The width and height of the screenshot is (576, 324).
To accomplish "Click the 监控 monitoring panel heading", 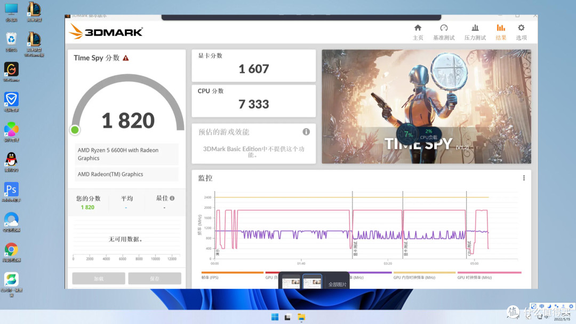I will click(205, 178).
